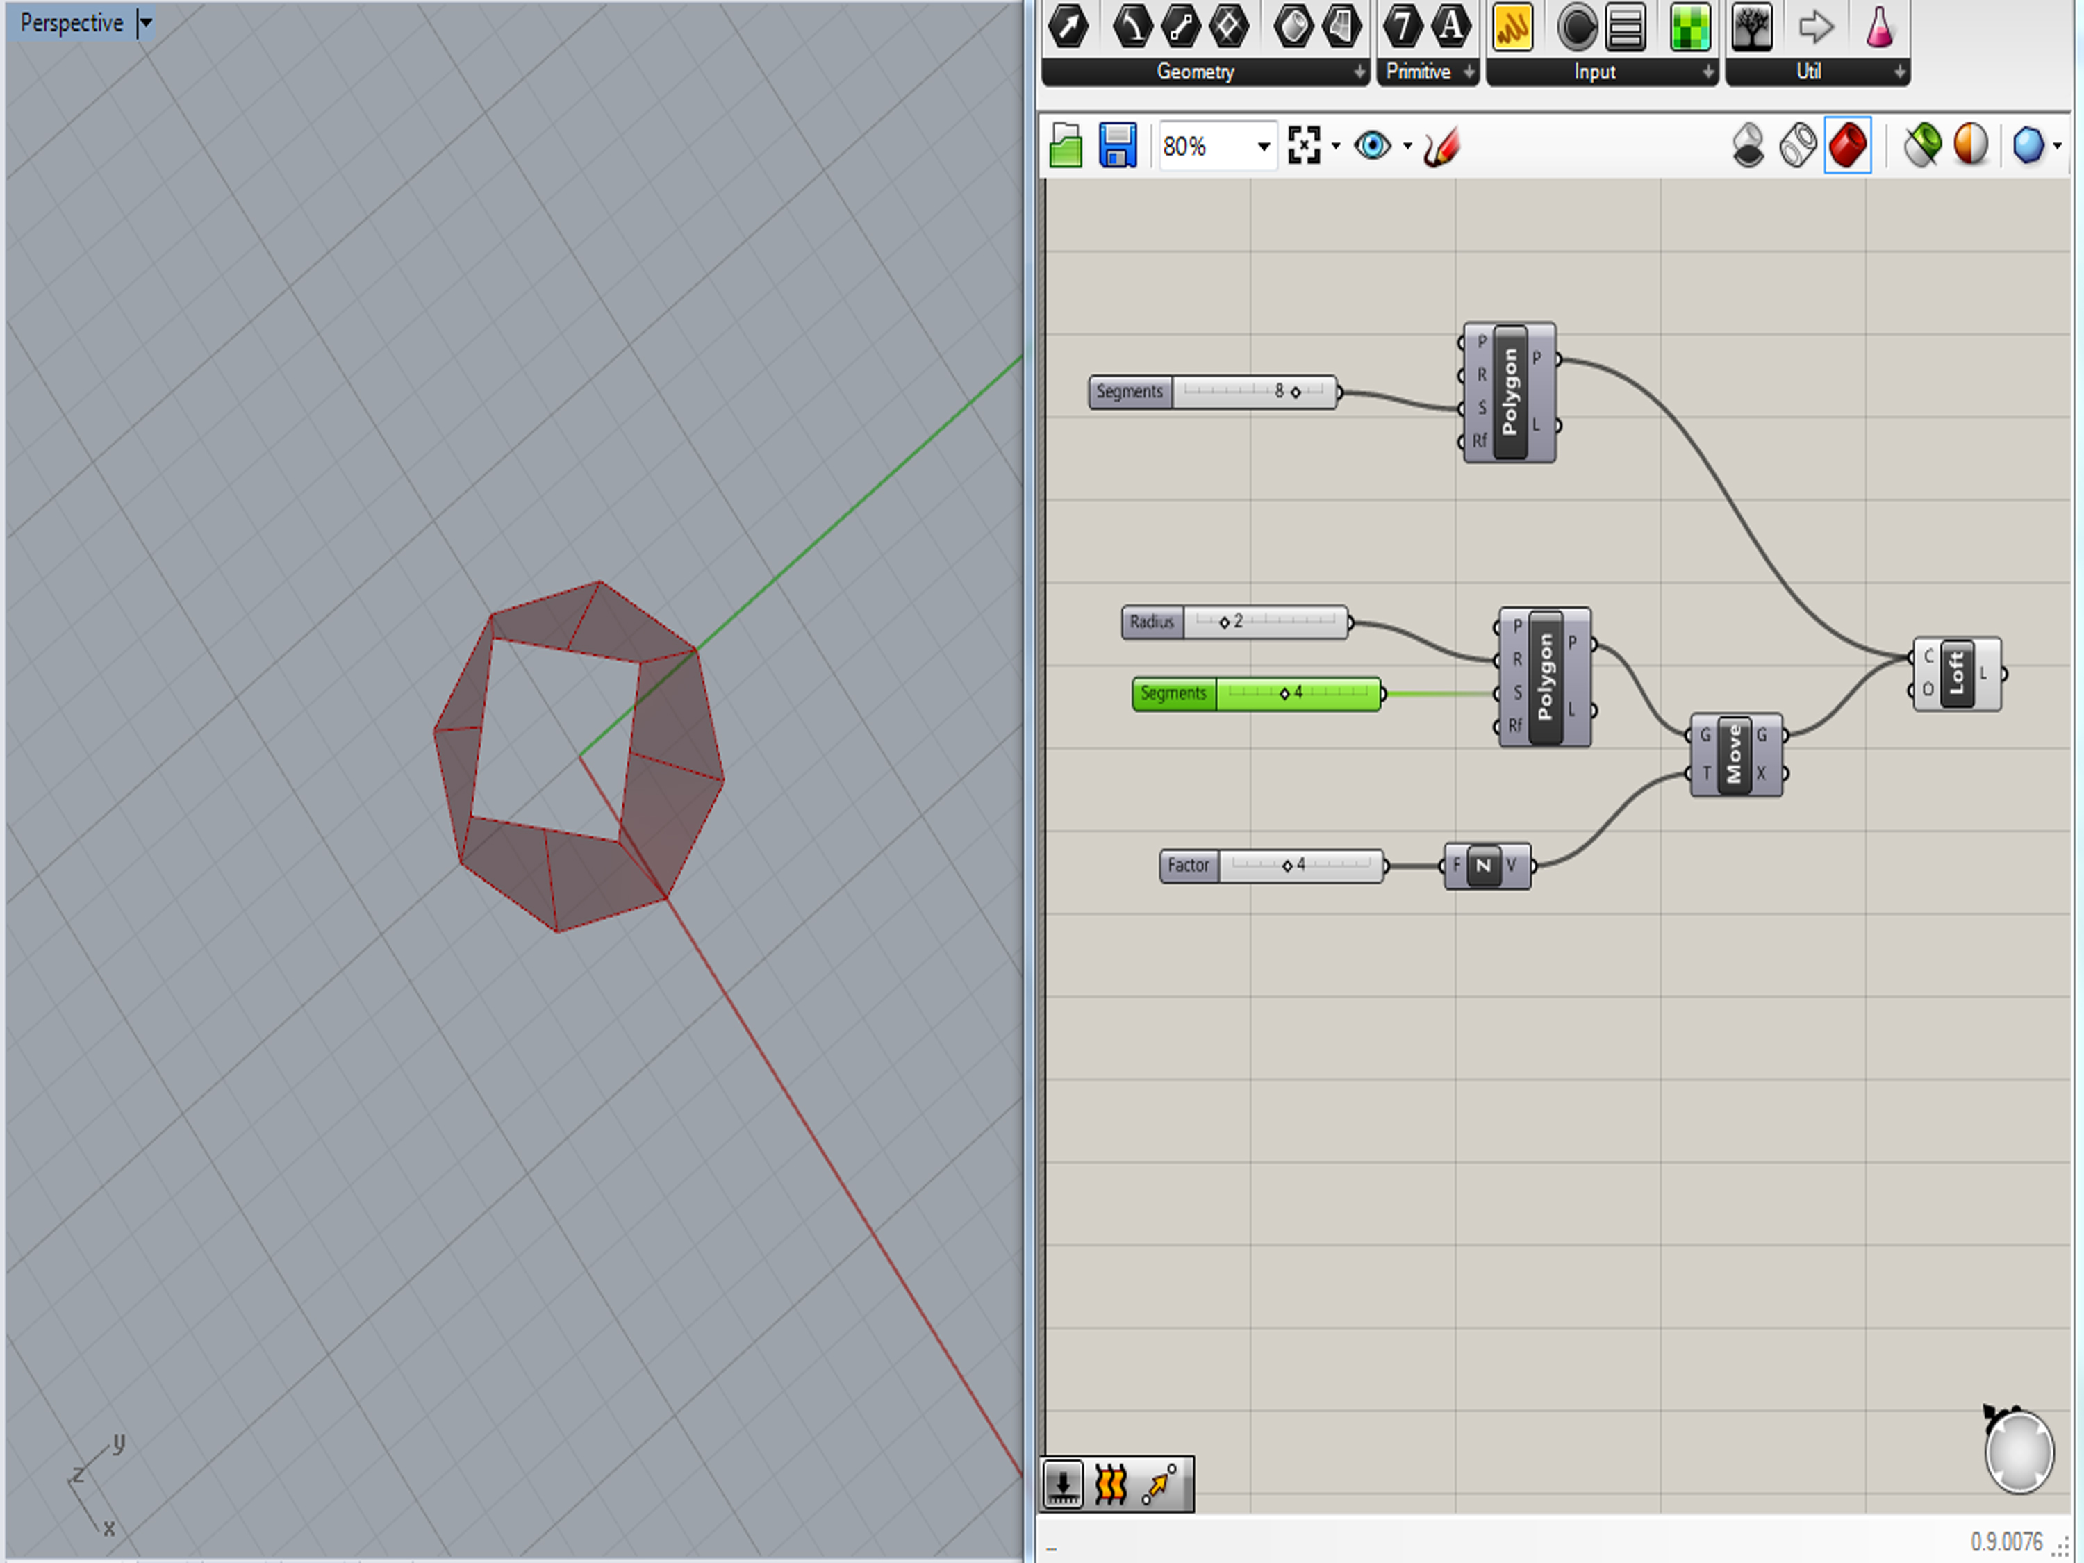Viewport: 2084px width, 1563px height.
Task: Select the green checkered Gradient icon in Input
Action: [1690, 27]
